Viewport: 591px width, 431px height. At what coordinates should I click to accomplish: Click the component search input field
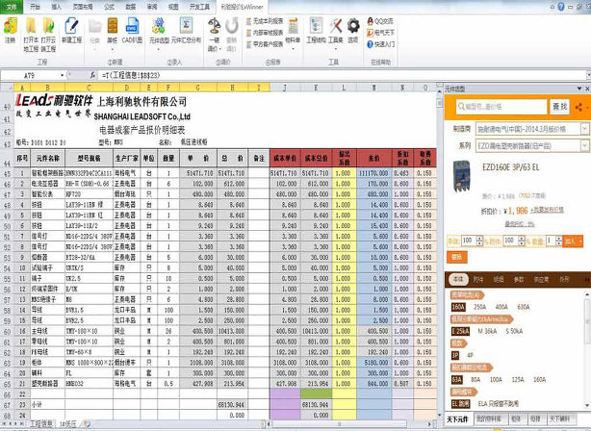pos(501,105)
